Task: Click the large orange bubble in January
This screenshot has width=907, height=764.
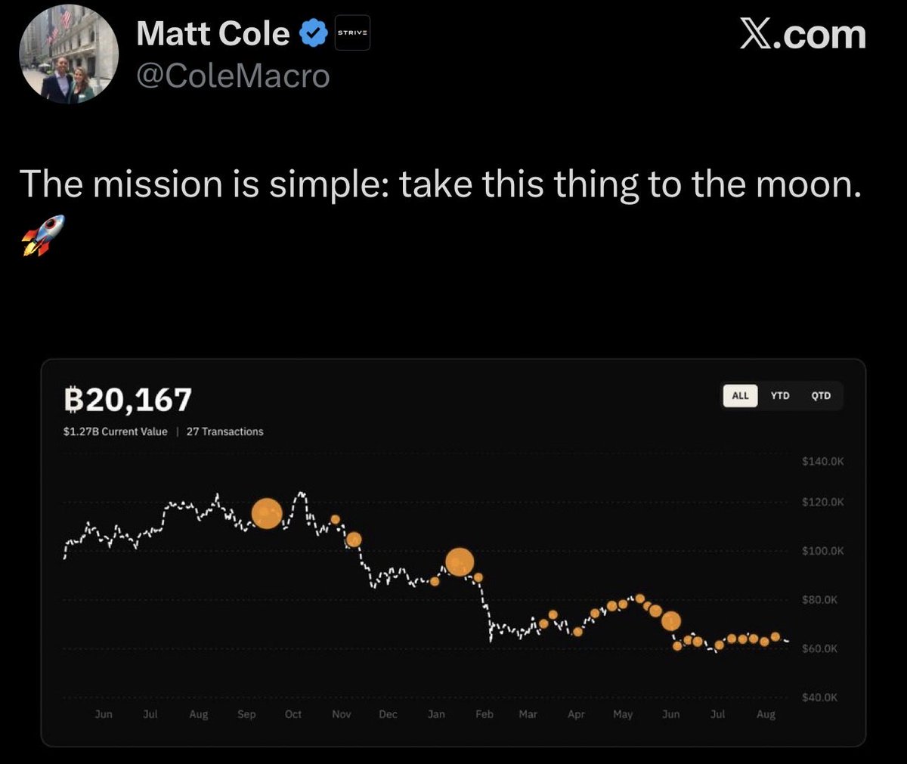Action: coord(460,562)
